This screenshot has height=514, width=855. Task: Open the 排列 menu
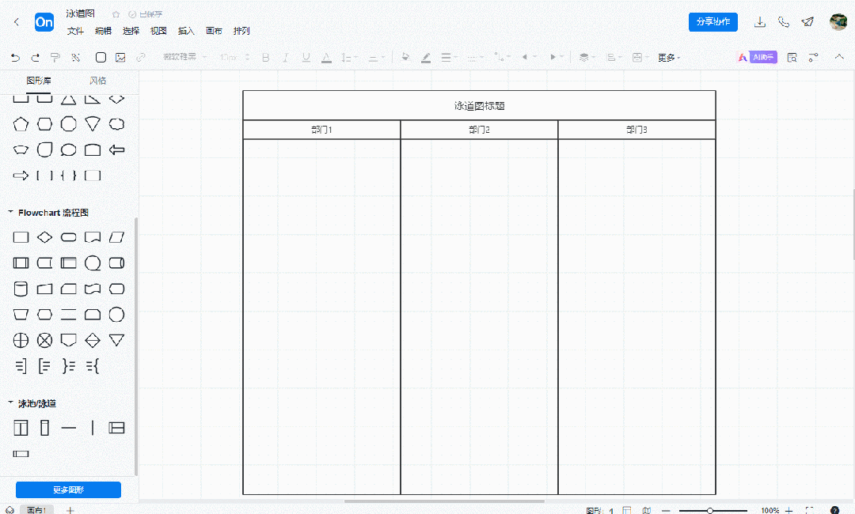(241, 31)
